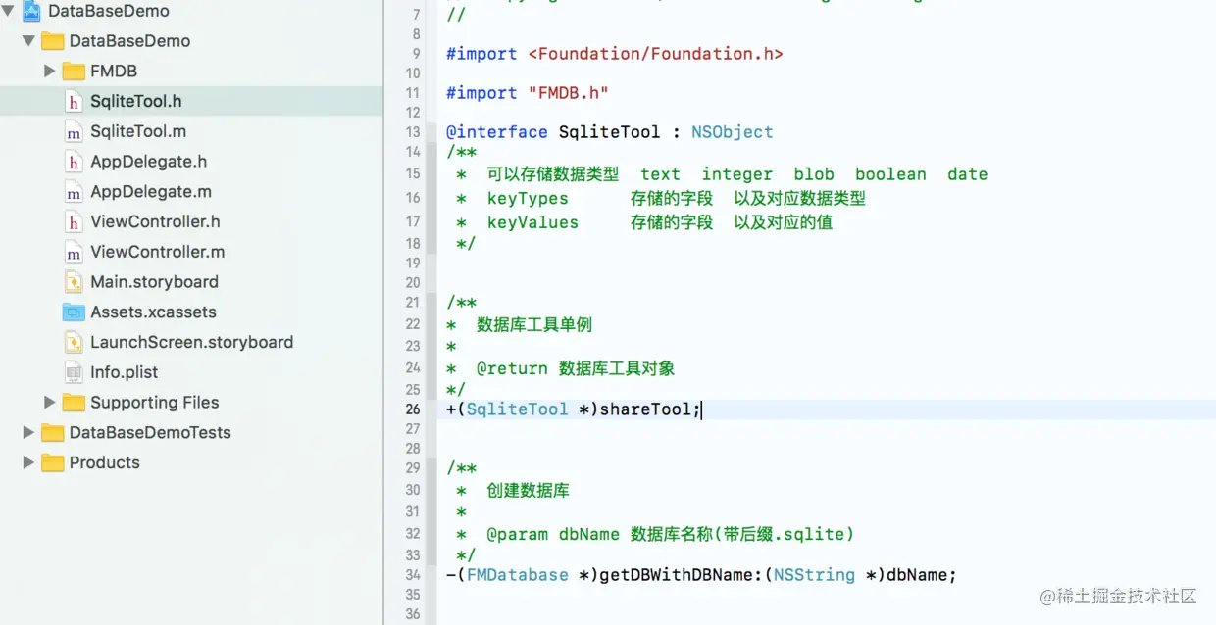Click the DataBaseDemoTests folder icon

point(53,433)
